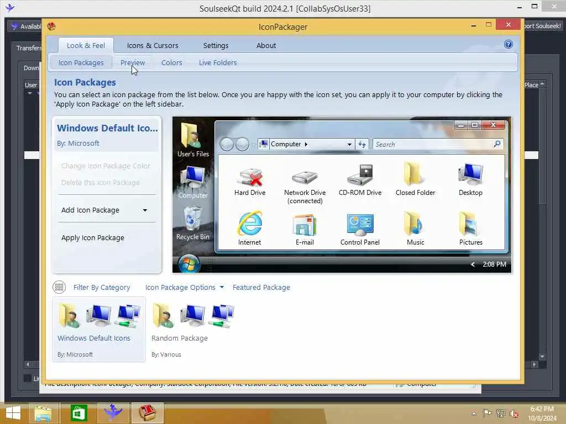Click the taskbar clock showing 6:42 PM
The height and width of the screenshot is (424, 566).
coord(542,414)
